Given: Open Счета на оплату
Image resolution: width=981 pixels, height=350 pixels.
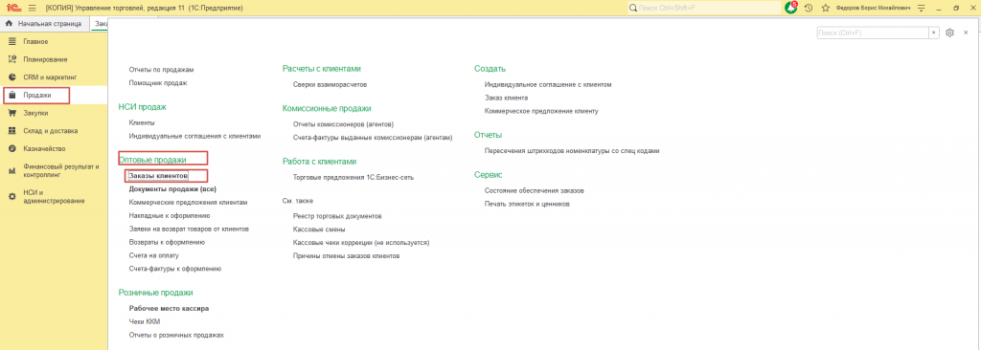Looking at the screenshot, I should 154,255.
